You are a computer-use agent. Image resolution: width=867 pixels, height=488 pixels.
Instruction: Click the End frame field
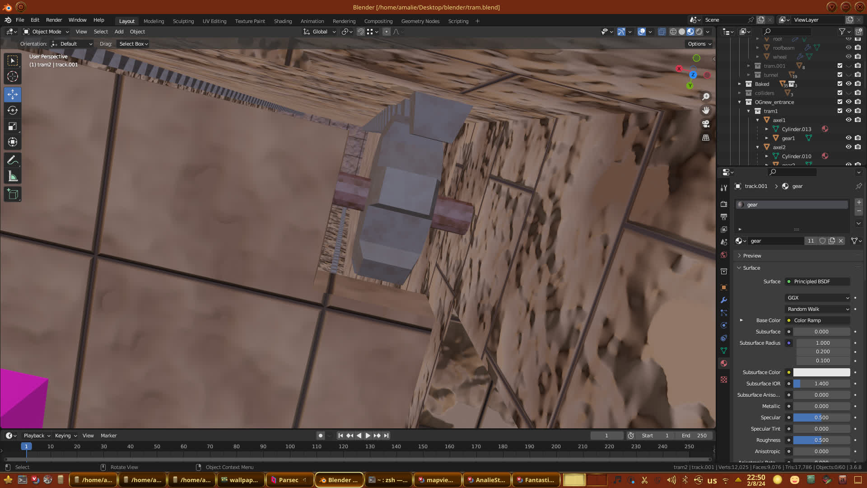pos(695,436)
